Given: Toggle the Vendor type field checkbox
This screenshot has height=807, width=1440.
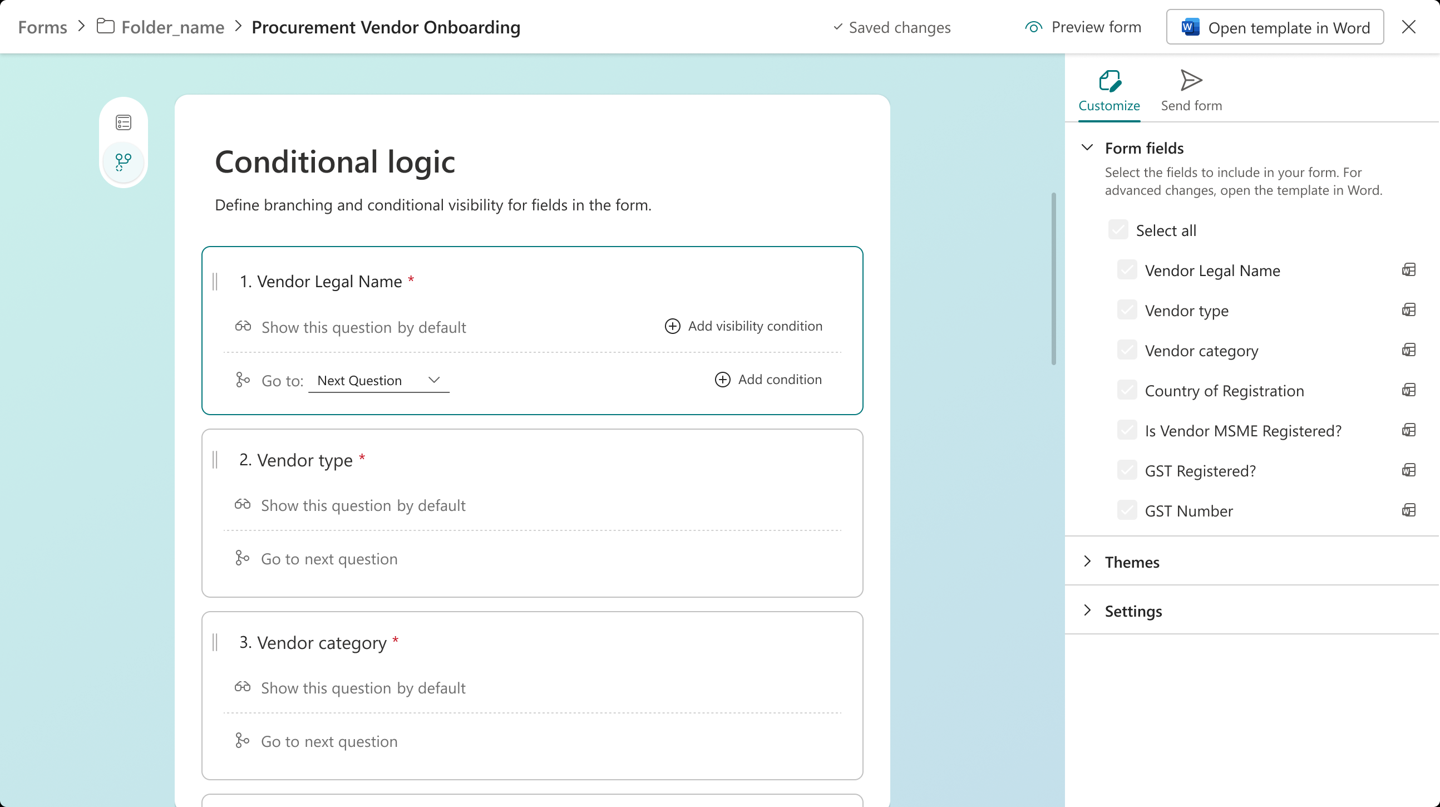Looking at the screenshot, I should point(1127,310).
